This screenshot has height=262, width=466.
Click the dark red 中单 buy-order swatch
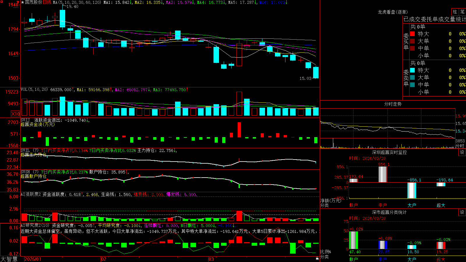click(412, 48)
